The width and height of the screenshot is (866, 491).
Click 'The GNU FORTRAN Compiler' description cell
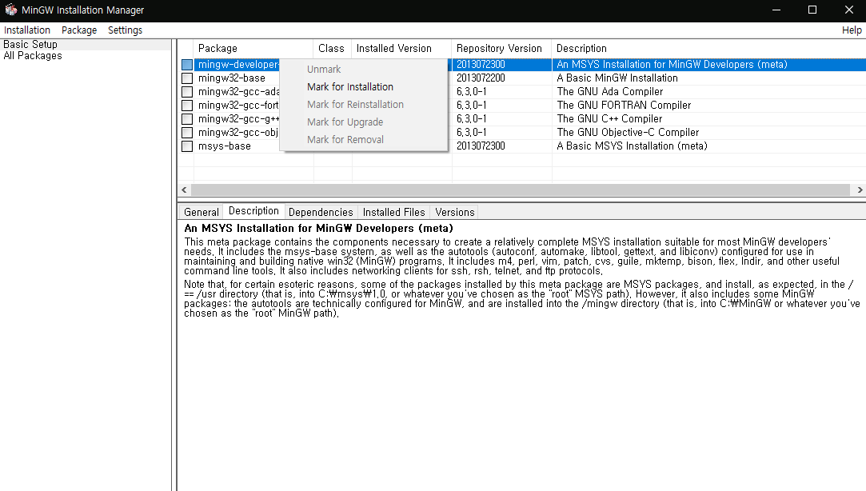click(x=624, y=106)
